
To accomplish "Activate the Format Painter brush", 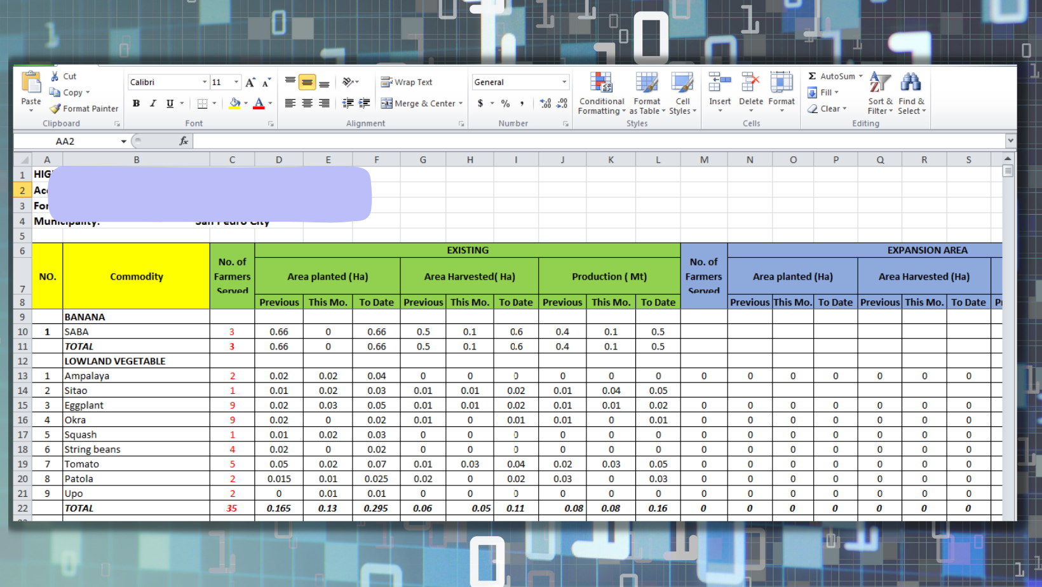I will 55,109.
